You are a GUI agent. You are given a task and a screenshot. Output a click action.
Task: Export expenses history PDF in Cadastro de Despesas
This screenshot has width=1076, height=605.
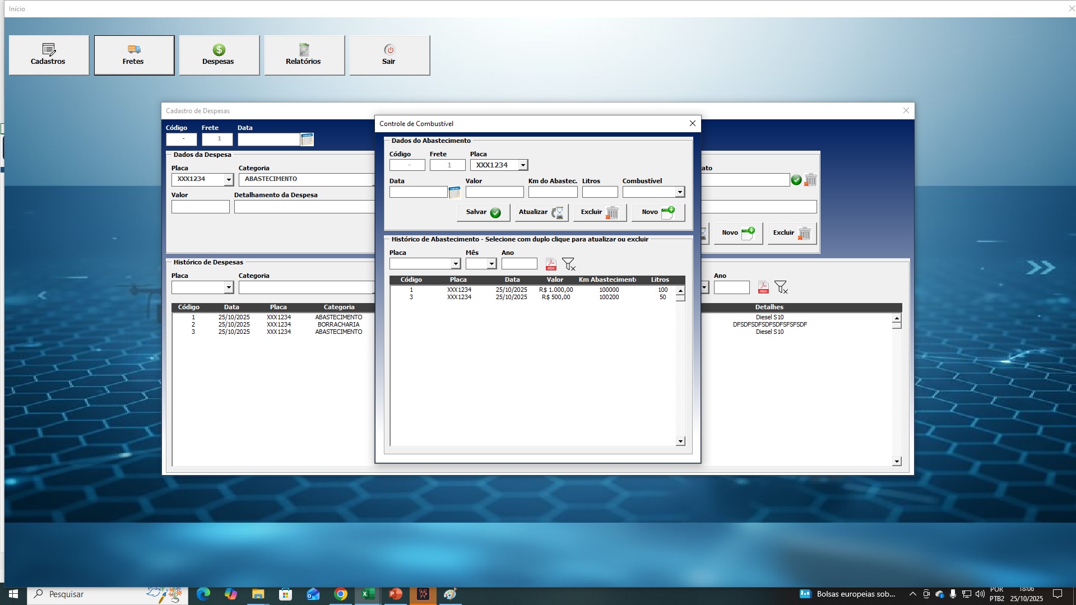click(x=763, y=287)
